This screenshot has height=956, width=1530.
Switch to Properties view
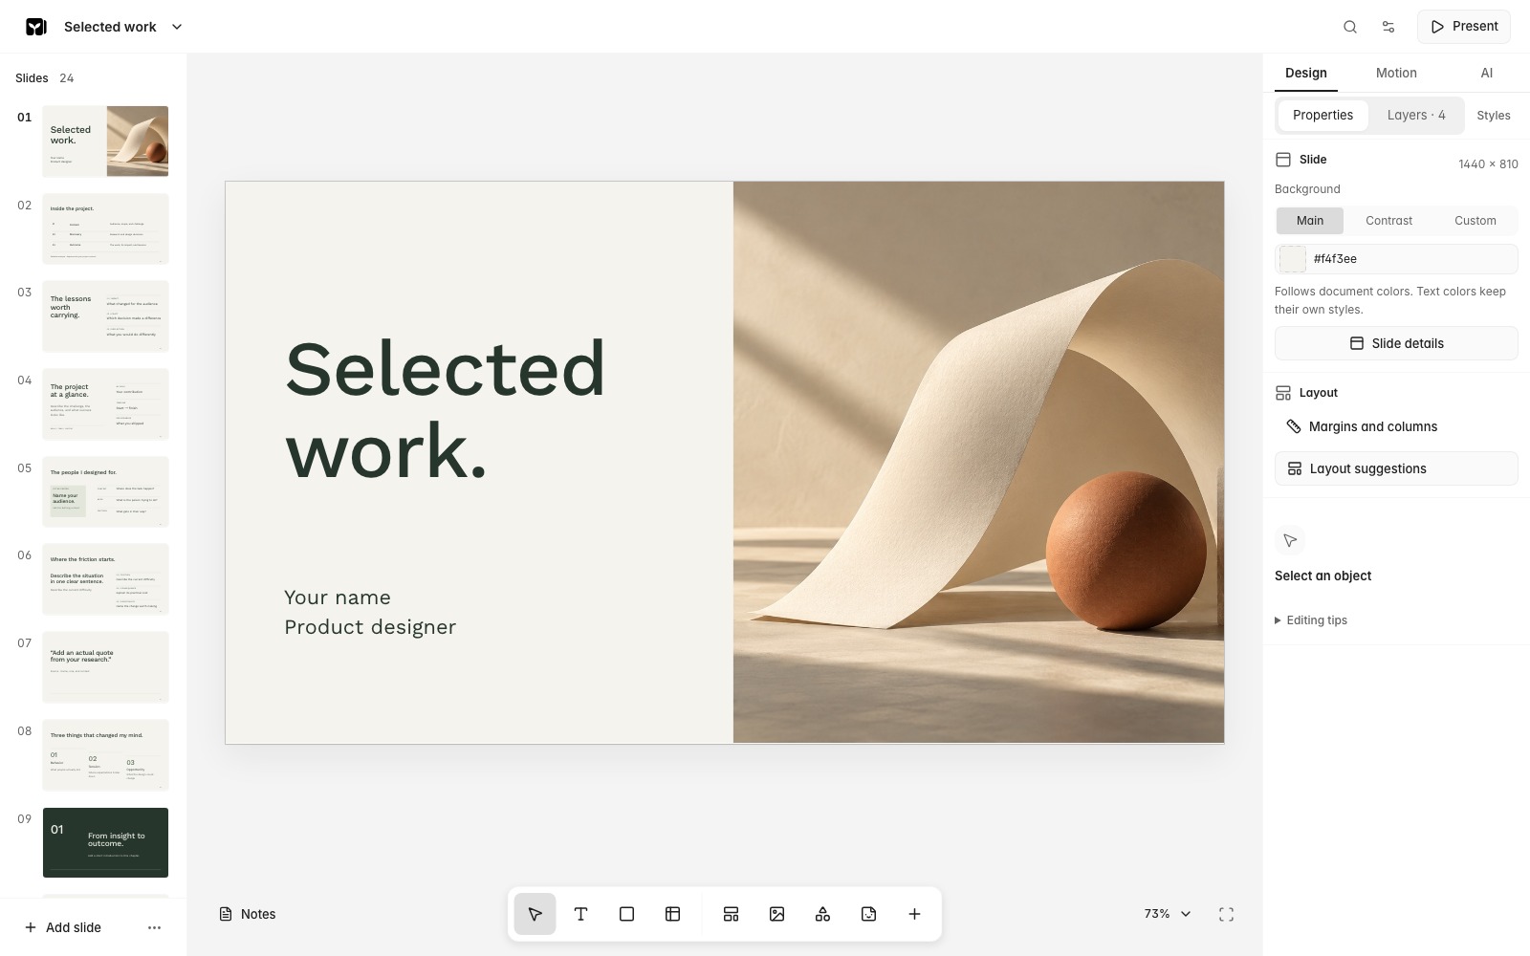point(1322,115)
